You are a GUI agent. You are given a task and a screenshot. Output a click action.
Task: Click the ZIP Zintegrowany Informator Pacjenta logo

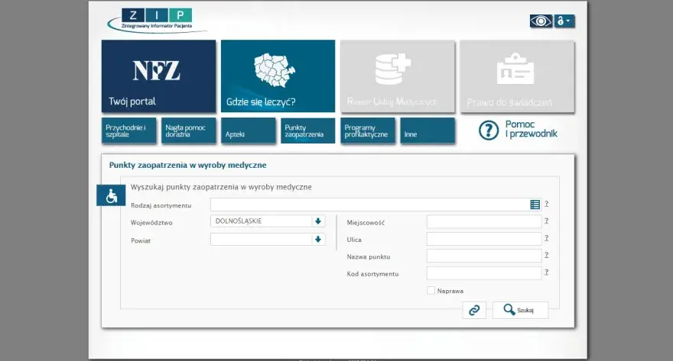[157, 20]
